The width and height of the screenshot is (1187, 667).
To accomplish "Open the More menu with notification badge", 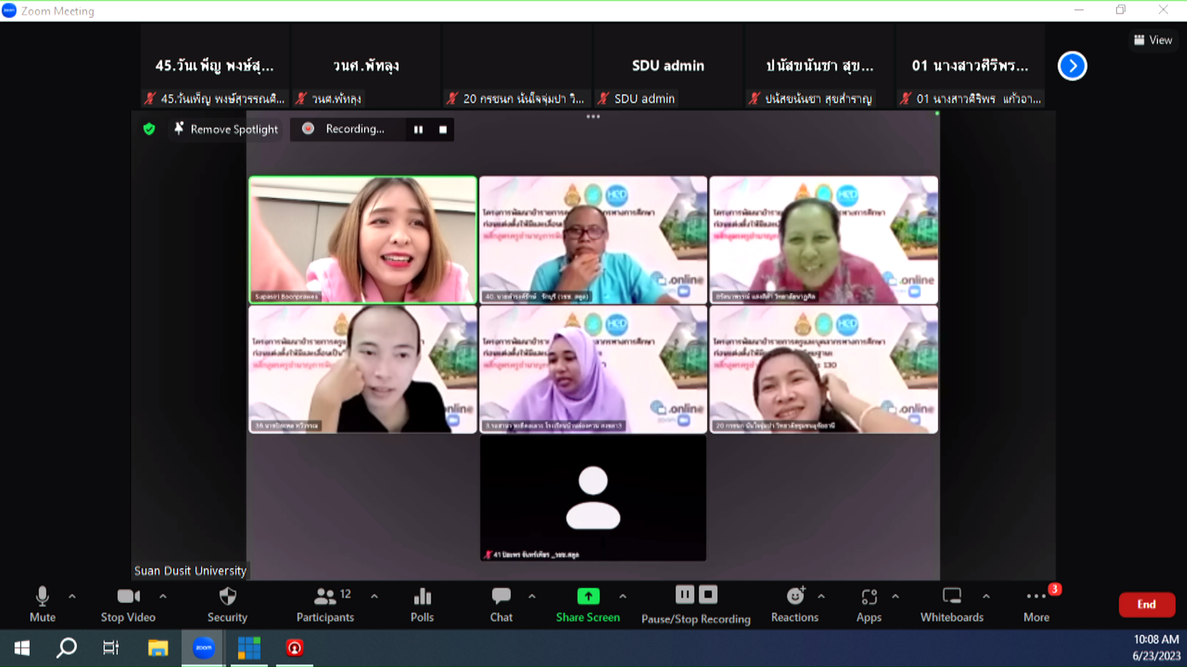I will 1036,597.
